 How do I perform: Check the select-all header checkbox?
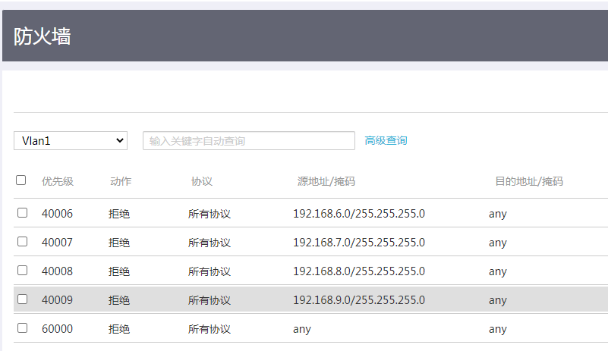tap(21, 180)
